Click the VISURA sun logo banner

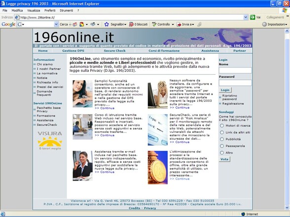[x=50, y=140]
